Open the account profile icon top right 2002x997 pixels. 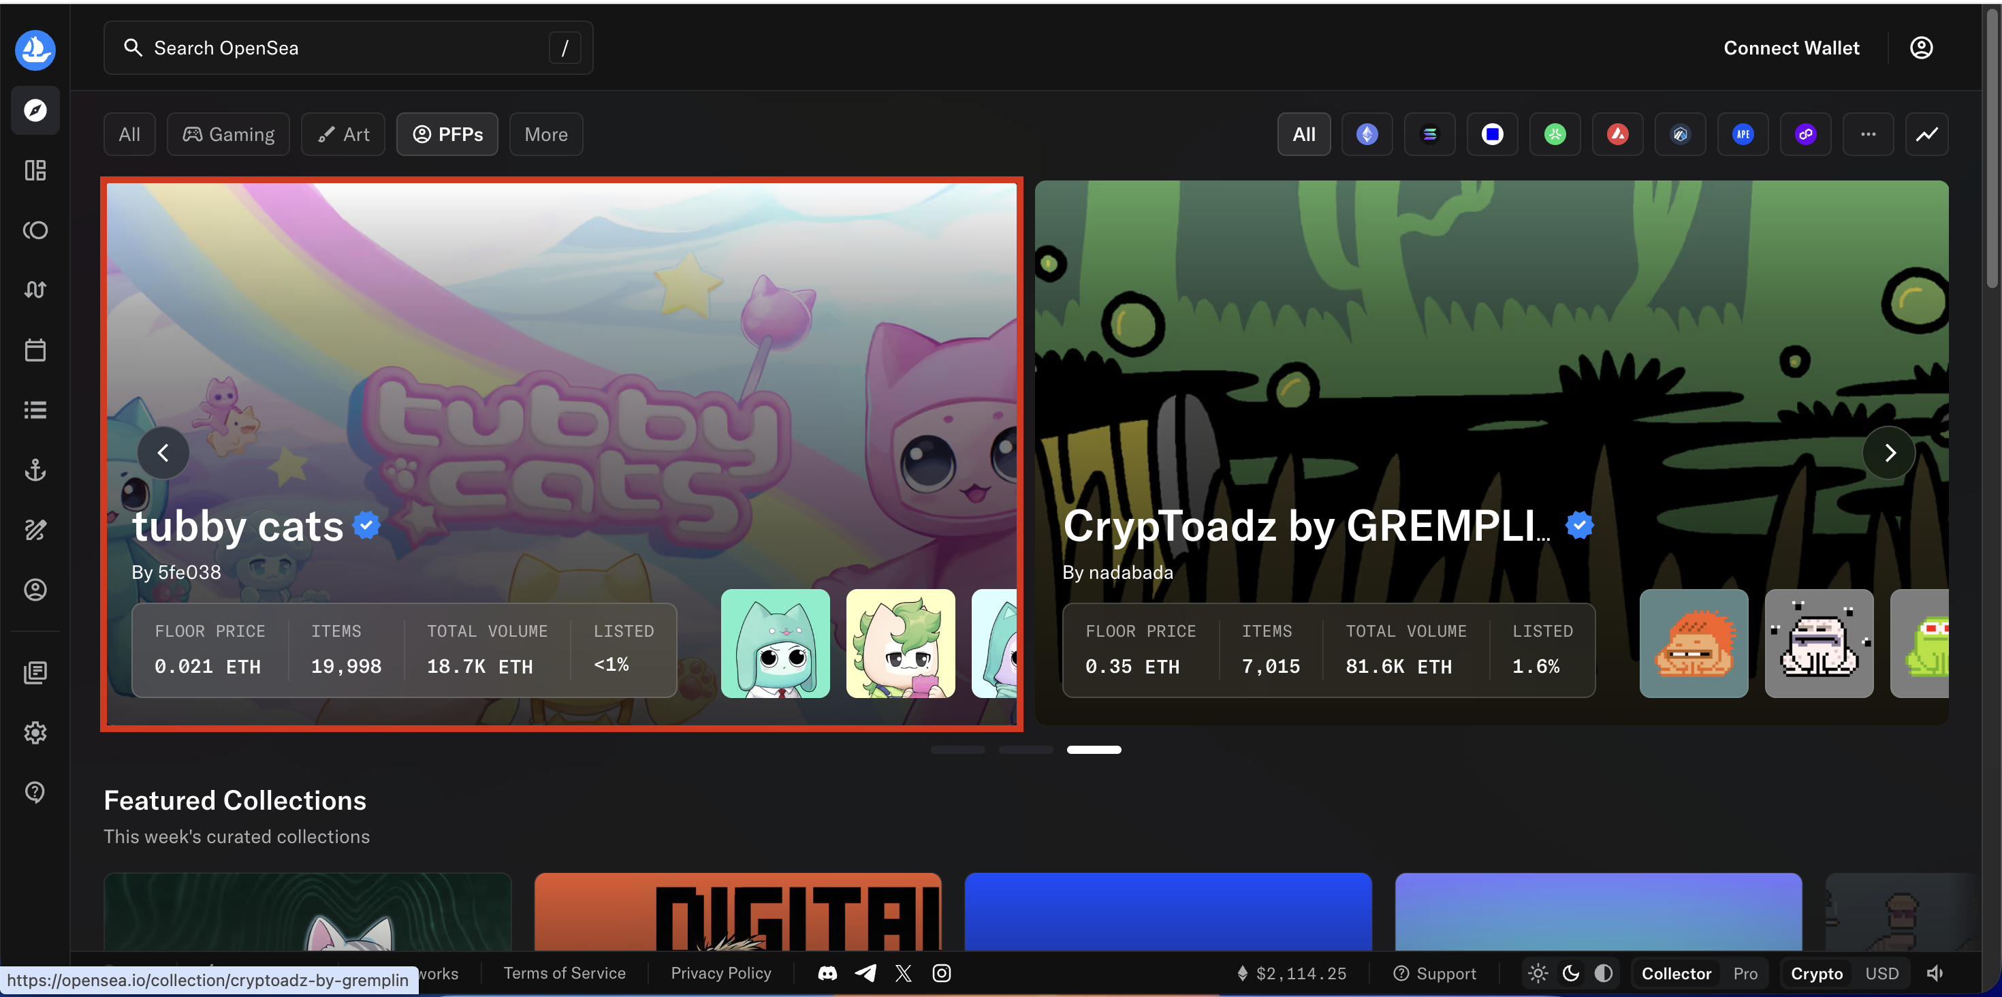(1921, 48)
